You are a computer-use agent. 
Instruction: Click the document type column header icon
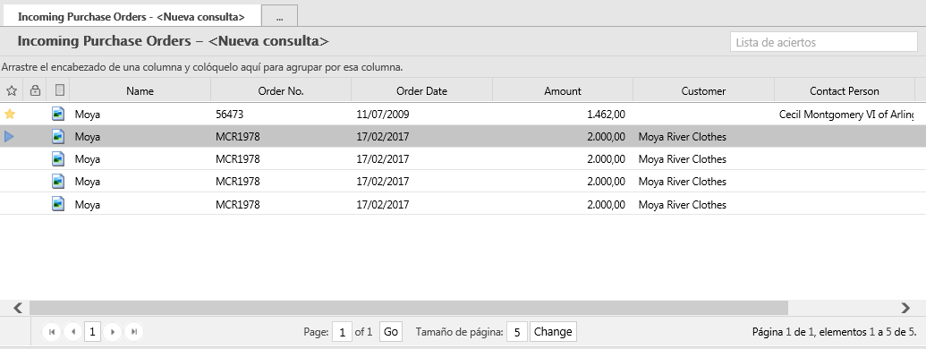59,90
